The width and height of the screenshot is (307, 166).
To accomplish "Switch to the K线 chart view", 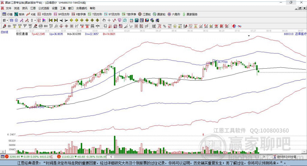I will (31, 14).
